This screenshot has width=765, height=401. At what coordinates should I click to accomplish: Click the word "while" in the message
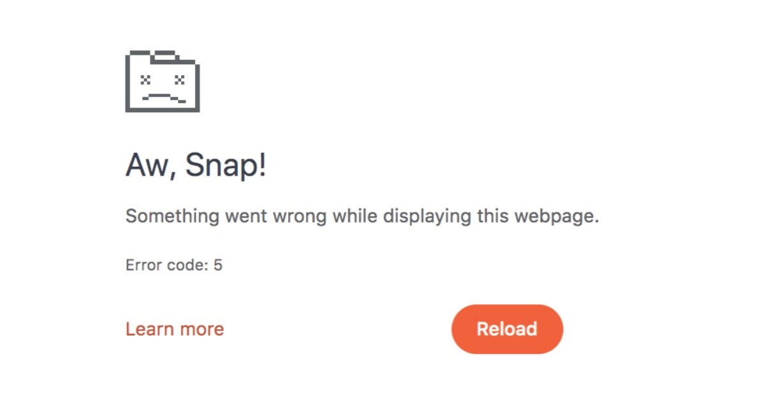coord(354,216)
